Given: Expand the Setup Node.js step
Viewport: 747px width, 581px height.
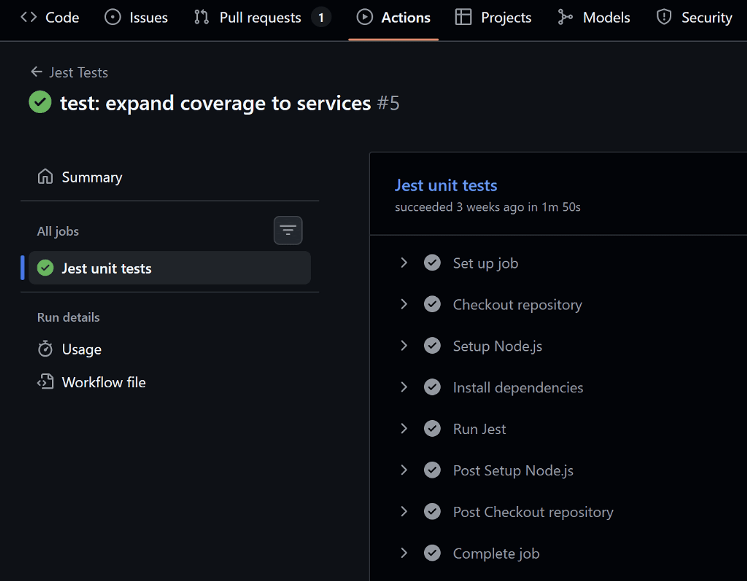Looking at the screenshot, I should [x=404, y=346].
